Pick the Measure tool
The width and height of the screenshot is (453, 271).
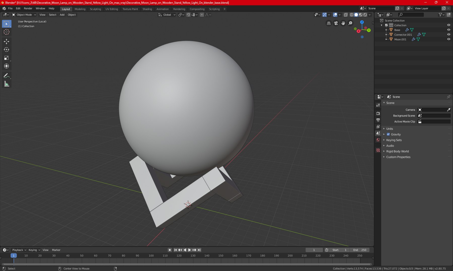pyautogui.click(x=7, y=84)
